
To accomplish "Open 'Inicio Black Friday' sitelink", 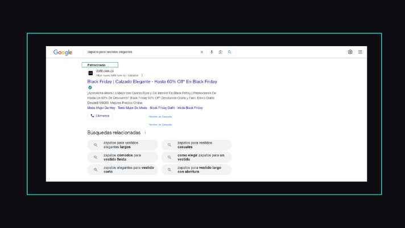I will tap(190, 108).
